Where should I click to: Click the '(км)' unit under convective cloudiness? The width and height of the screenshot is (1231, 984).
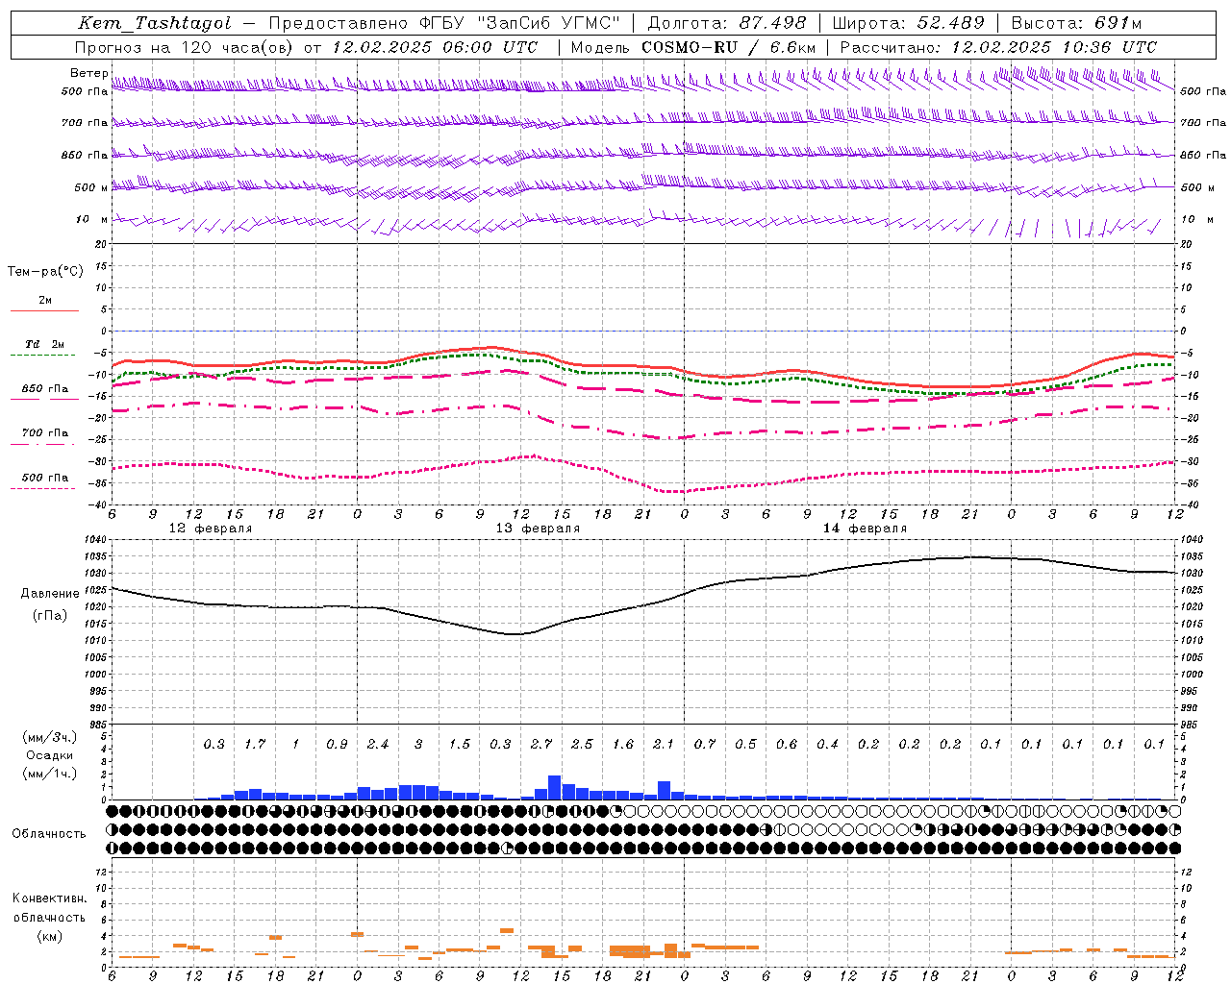pos(49,936)
